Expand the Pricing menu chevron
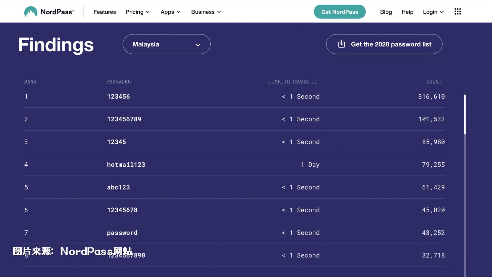Image resolution: width=492 pixels, height=277 pixels. click(x=148, y=12)
